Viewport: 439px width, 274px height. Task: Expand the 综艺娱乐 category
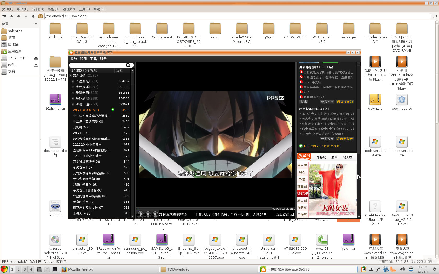click(x=73, y=87)
